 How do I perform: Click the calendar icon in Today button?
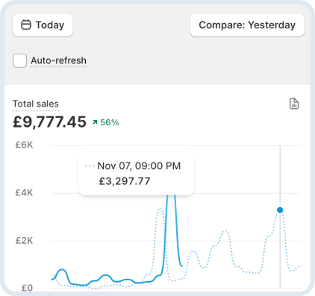click(26, 25)
